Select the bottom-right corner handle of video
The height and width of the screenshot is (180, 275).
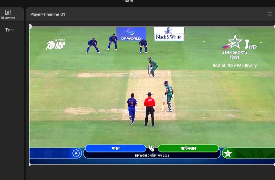click(x=274, y=165)
